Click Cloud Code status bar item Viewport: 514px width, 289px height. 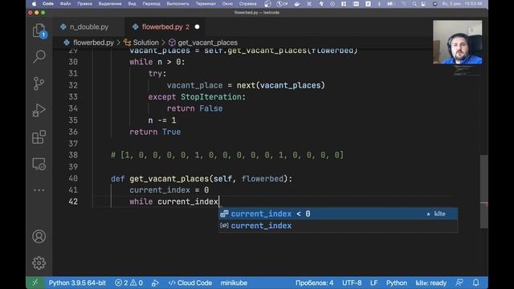[x=190, y=283]
